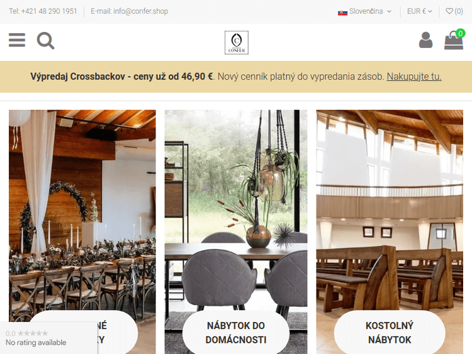Viewport: 472px width, 354px height.
Task: Select the wedding hall category image
Action: 82,211
